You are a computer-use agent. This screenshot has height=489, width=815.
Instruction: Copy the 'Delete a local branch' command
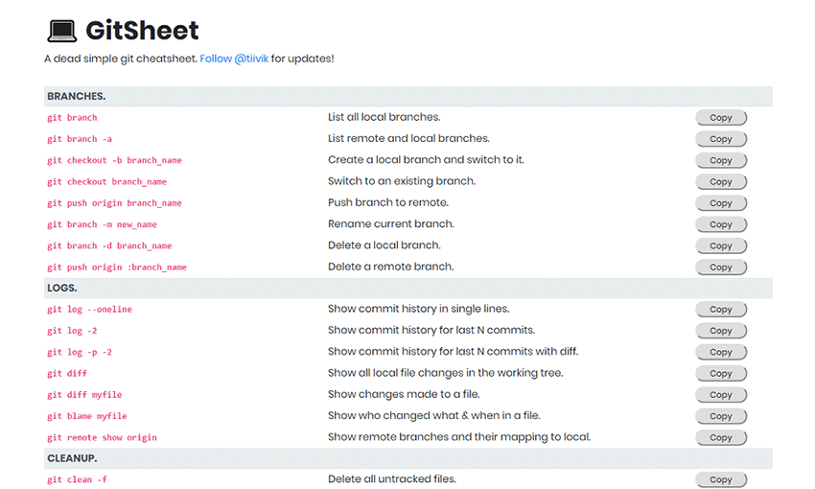coord(721,245)
